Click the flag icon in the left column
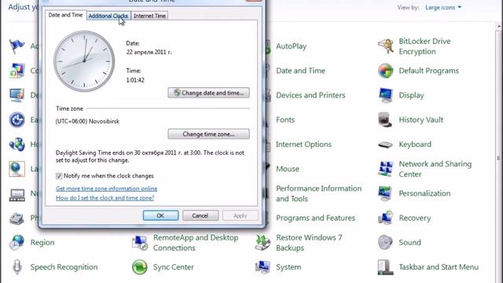 (17, 46)
